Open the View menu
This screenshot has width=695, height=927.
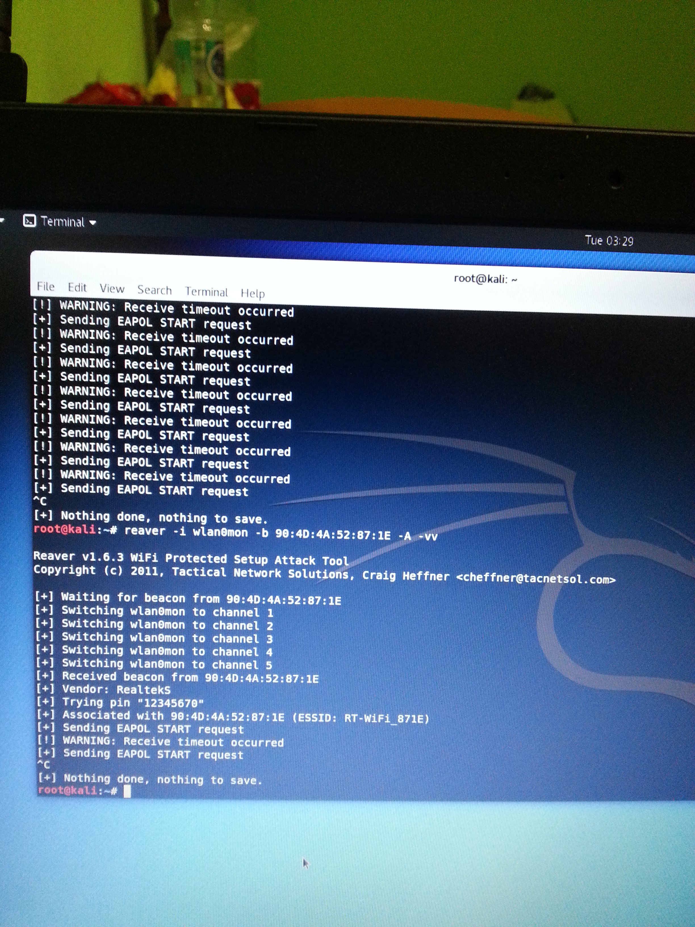tap(112, 289)
